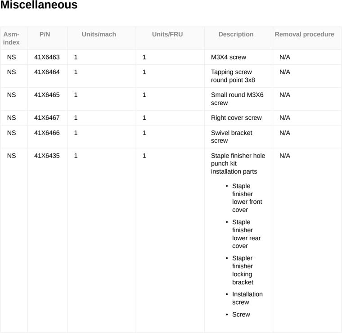Viewport: 342px width, 333px height.
Task: Click part number 41X6465
Action: (x=47, y=95)
